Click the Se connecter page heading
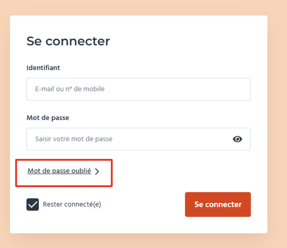The width and height of the screenshot is (287, 248). pos(68,41)
